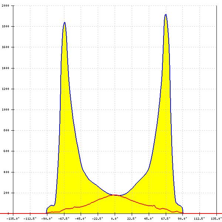Click the 200 y-axis label
The height and width of the screenshot is (222, 222).
(6, 193)
